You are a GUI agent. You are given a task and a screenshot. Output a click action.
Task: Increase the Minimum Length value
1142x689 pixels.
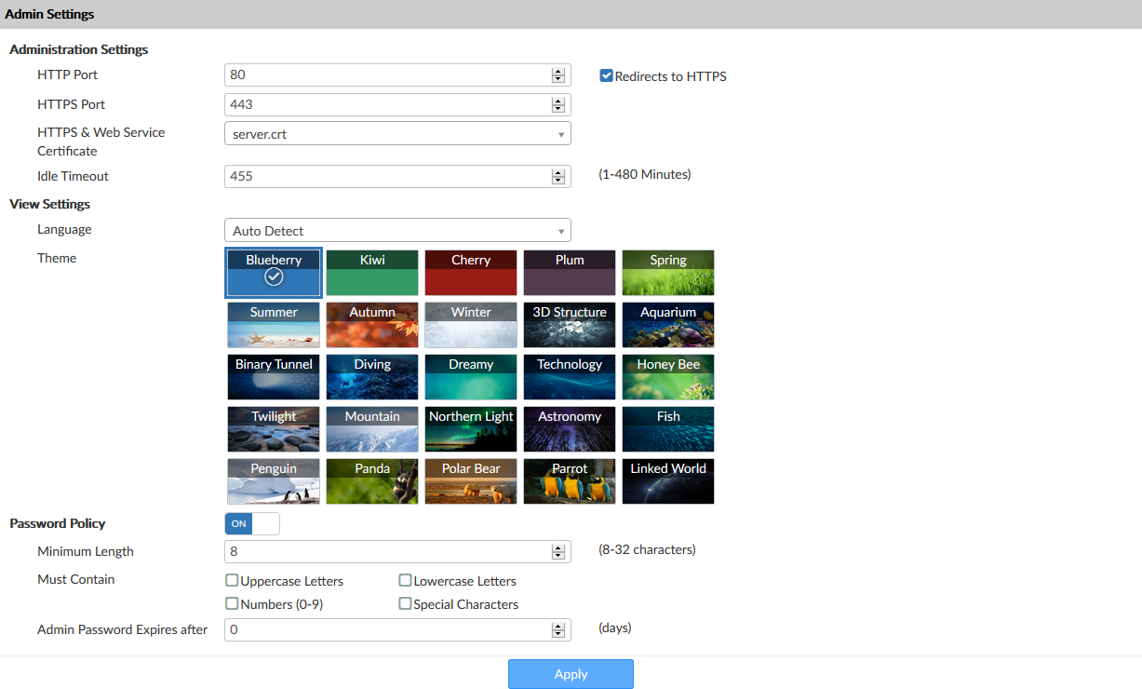coord(558,547)
